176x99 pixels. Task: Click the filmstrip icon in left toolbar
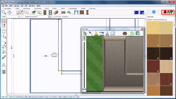tap(4, 72)
